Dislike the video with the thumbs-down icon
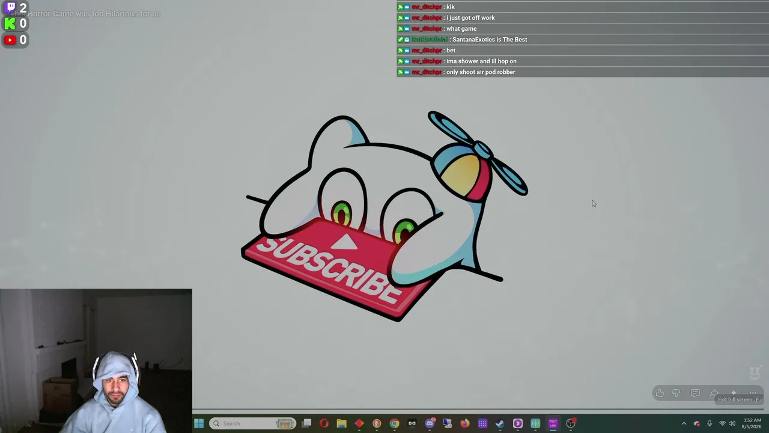This screenshot has height=433, width=769. (x=676, y=393)
